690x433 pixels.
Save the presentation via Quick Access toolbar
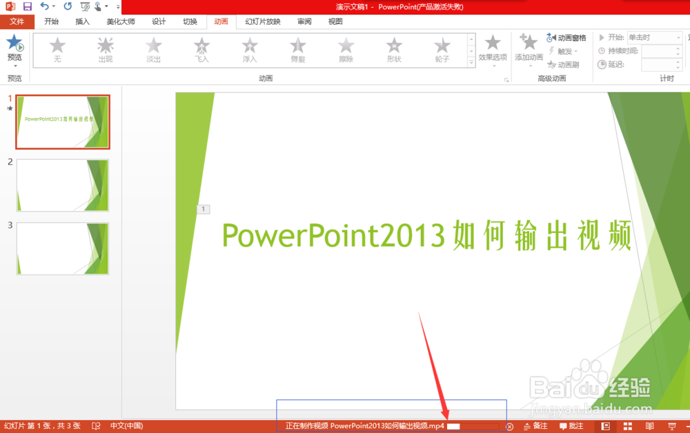[26, 6]
